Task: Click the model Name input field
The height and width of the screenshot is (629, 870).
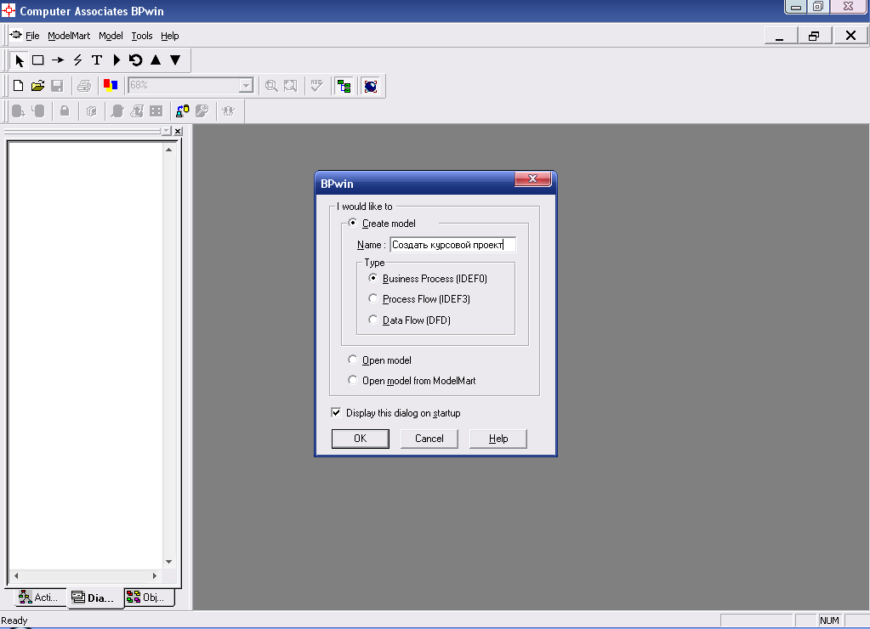Action: [452, 245]
